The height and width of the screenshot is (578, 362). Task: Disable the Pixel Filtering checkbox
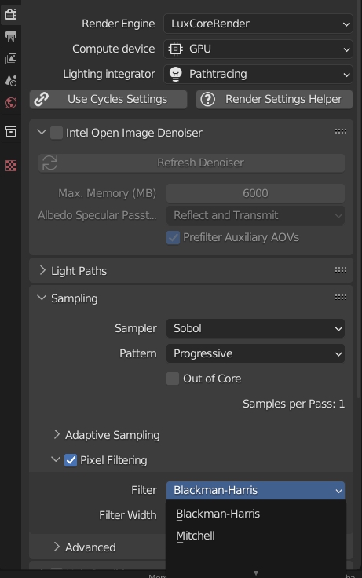(x=71, y=460)
